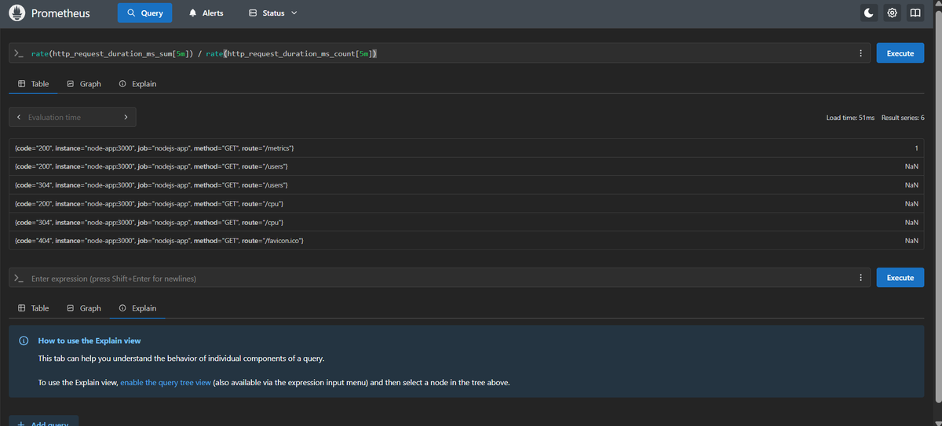Click the Result series: 6 text
The image size is (942, 426).
(x=903, y=118)
